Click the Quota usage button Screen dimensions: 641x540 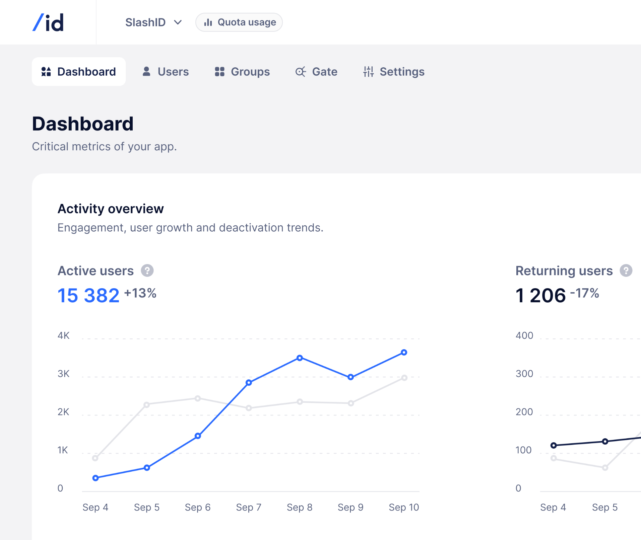[239, 22]
